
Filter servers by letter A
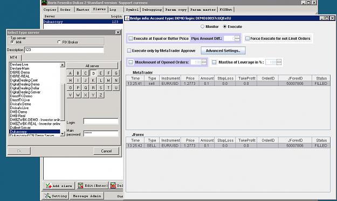click(70, 73)
